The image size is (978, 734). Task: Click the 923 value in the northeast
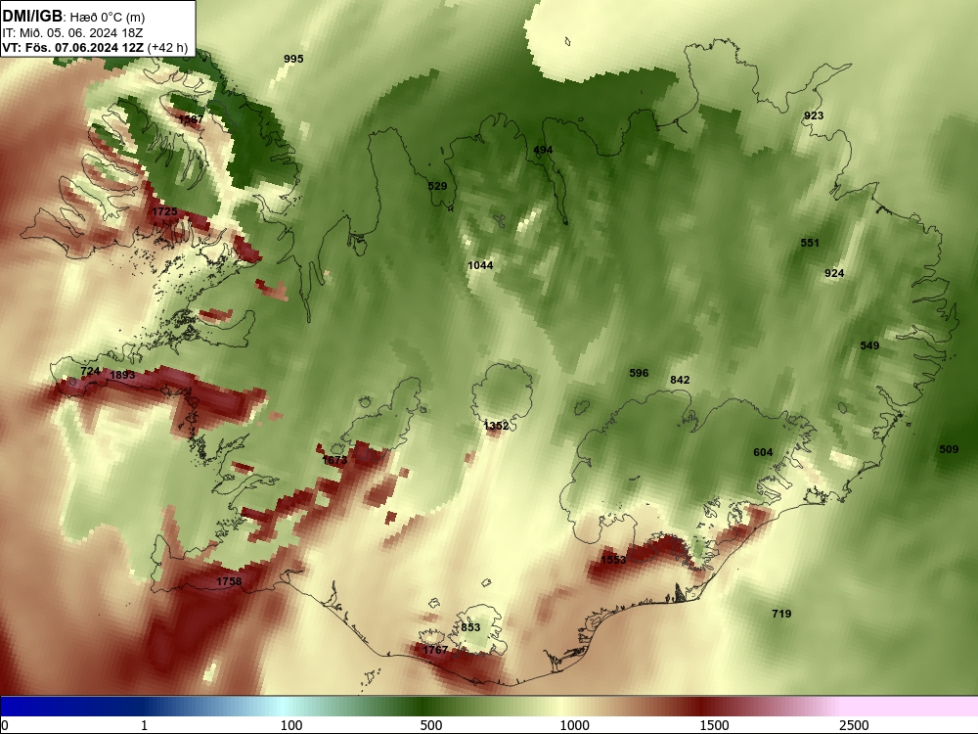click(814, 115)
